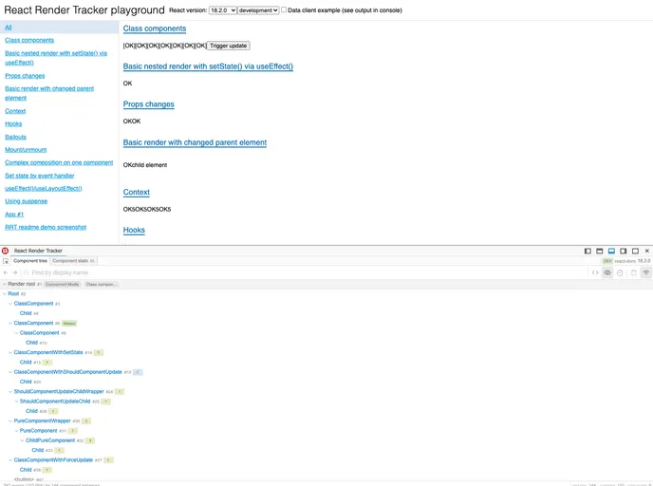Enable the Data client example checkbox
Viewport: 653px width, 486px height.
coord(284,9)
